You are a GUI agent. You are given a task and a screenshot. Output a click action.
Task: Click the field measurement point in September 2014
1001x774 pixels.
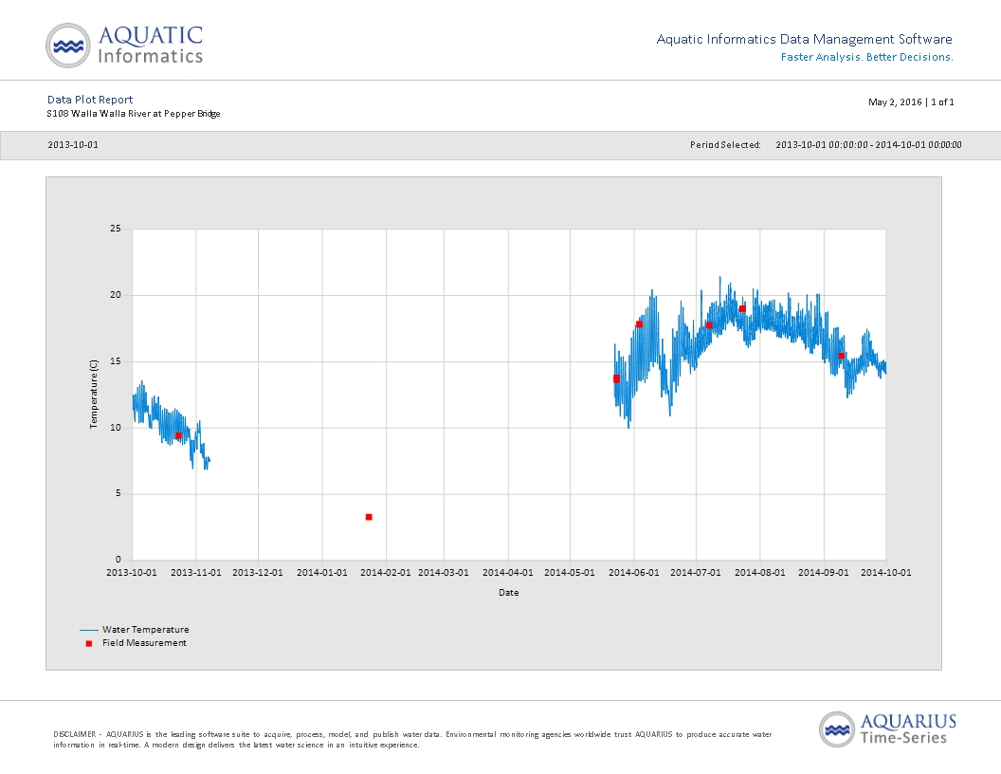point(842,356)
